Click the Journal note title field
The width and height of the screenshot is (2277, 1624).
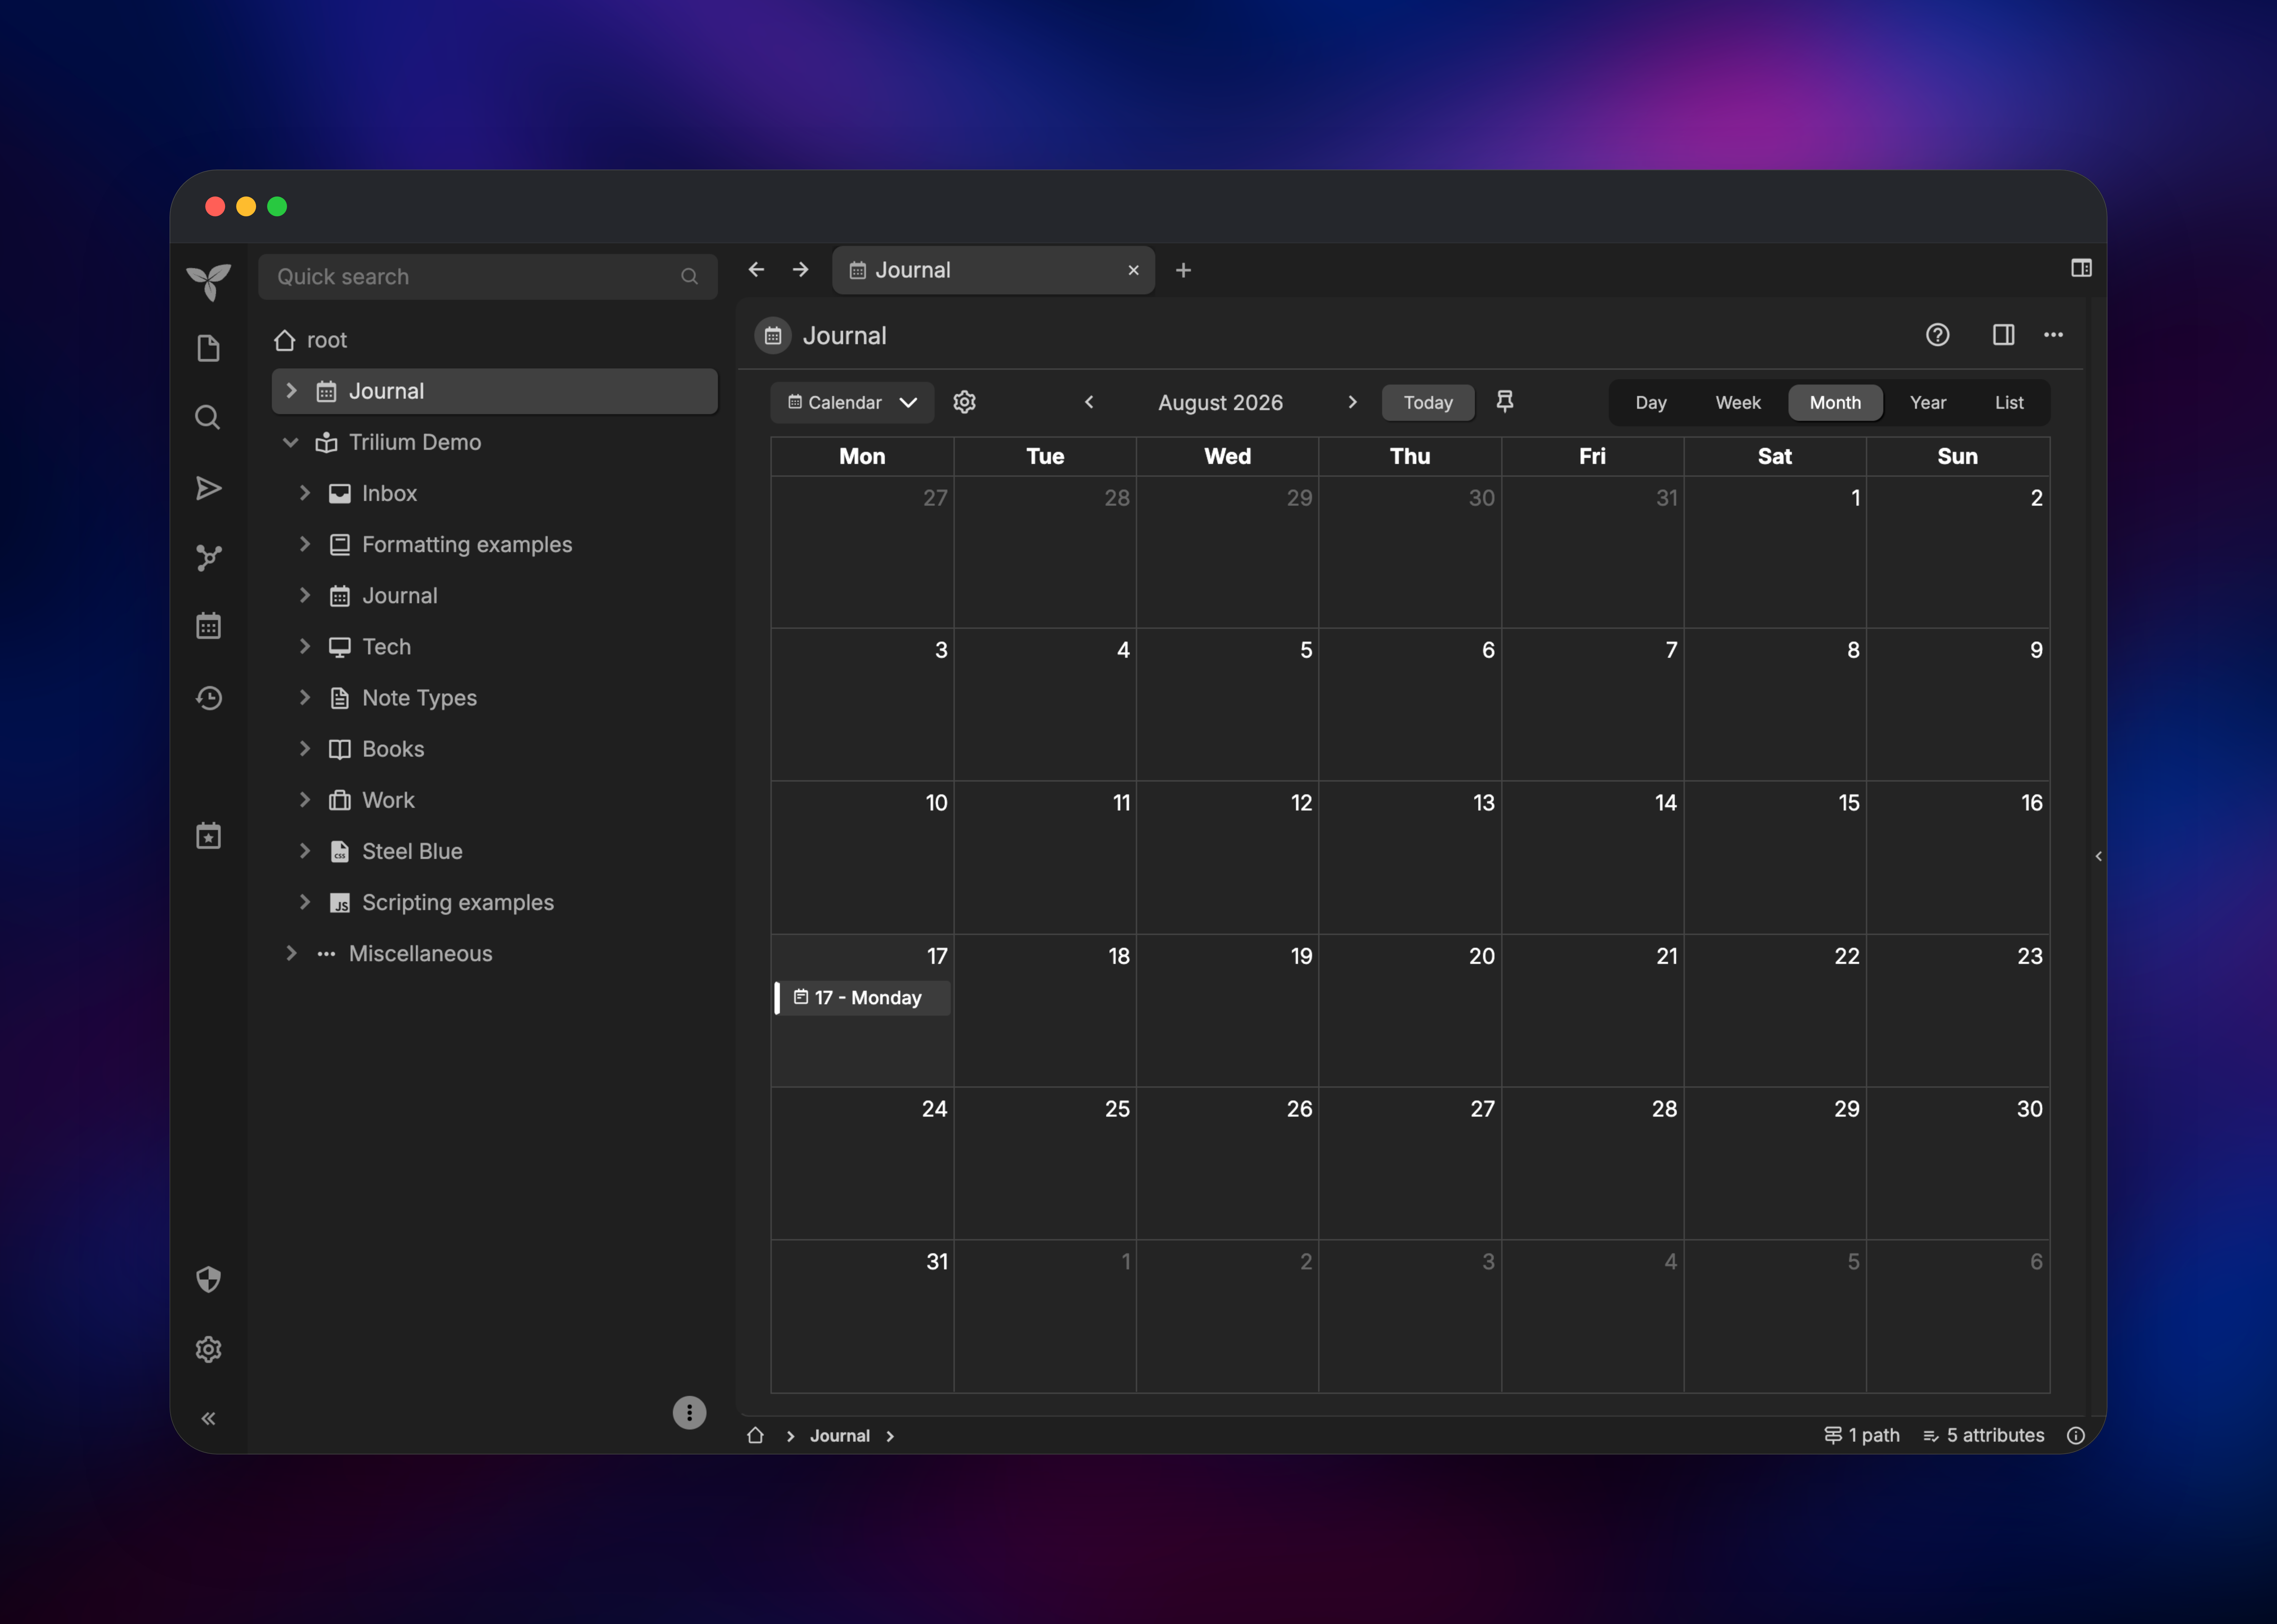tap(845, 336)
